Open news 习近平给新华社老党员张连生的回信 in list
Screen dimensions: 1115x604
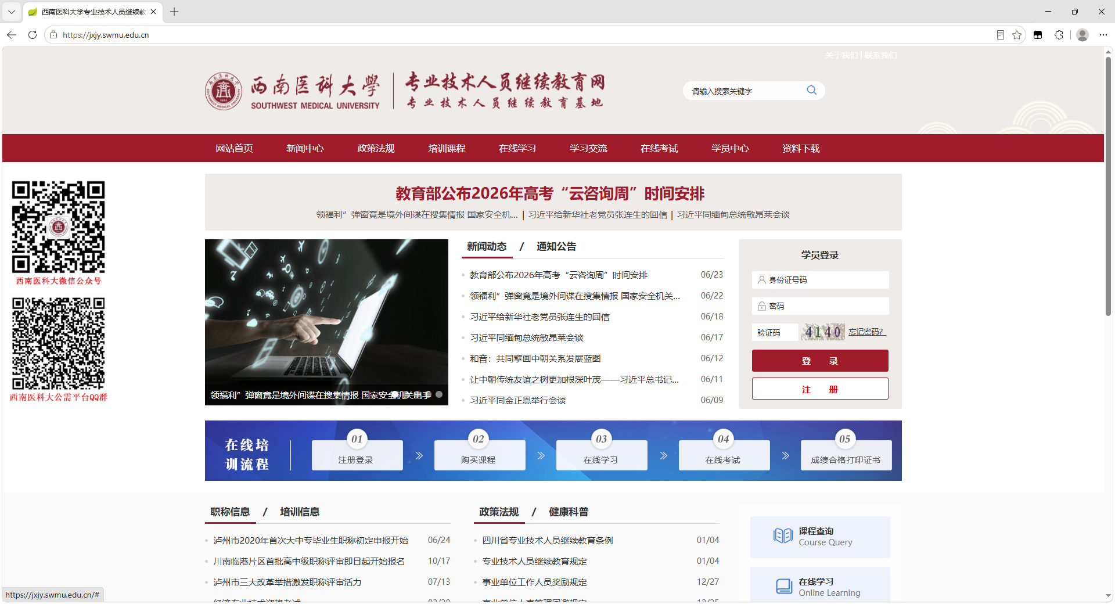(539, 317)
